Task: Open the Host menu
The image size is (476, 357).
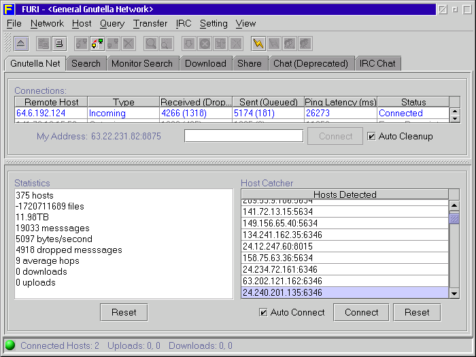Action: point(82,23)
